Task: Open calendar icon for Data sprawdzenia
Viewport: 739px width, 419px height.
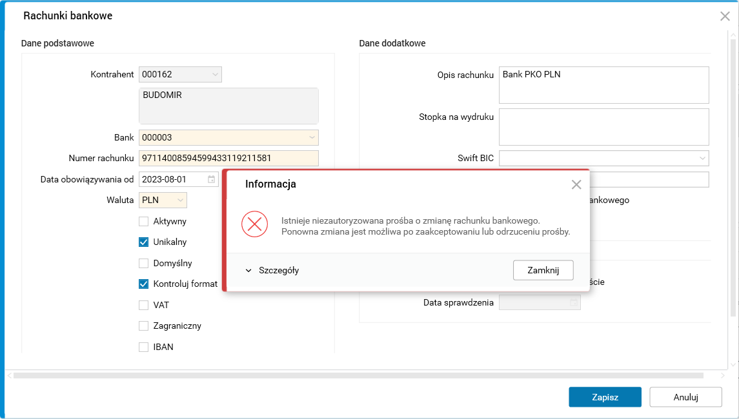Action: pos(572,302)
